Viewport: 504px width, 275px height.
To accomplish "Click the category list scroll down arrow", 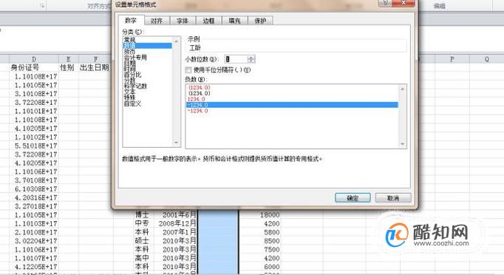I will 176,143.
